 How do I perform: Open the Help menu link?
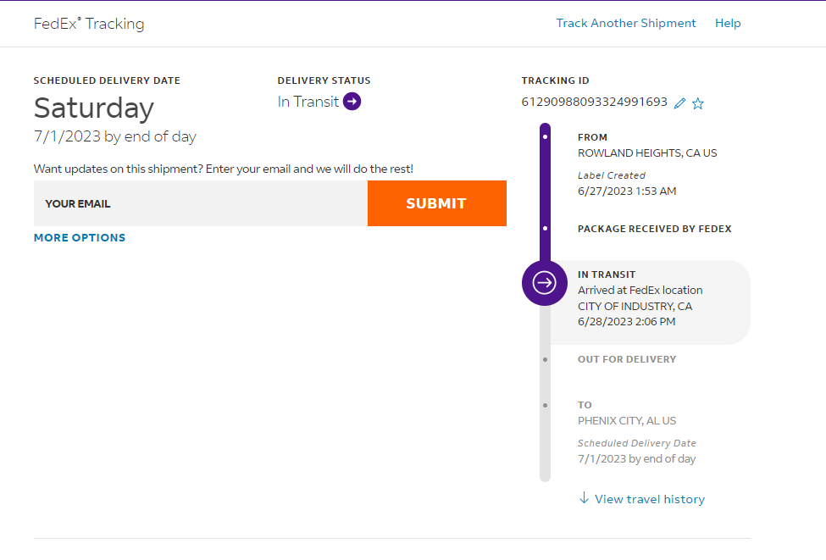click(x=728, y=24)
